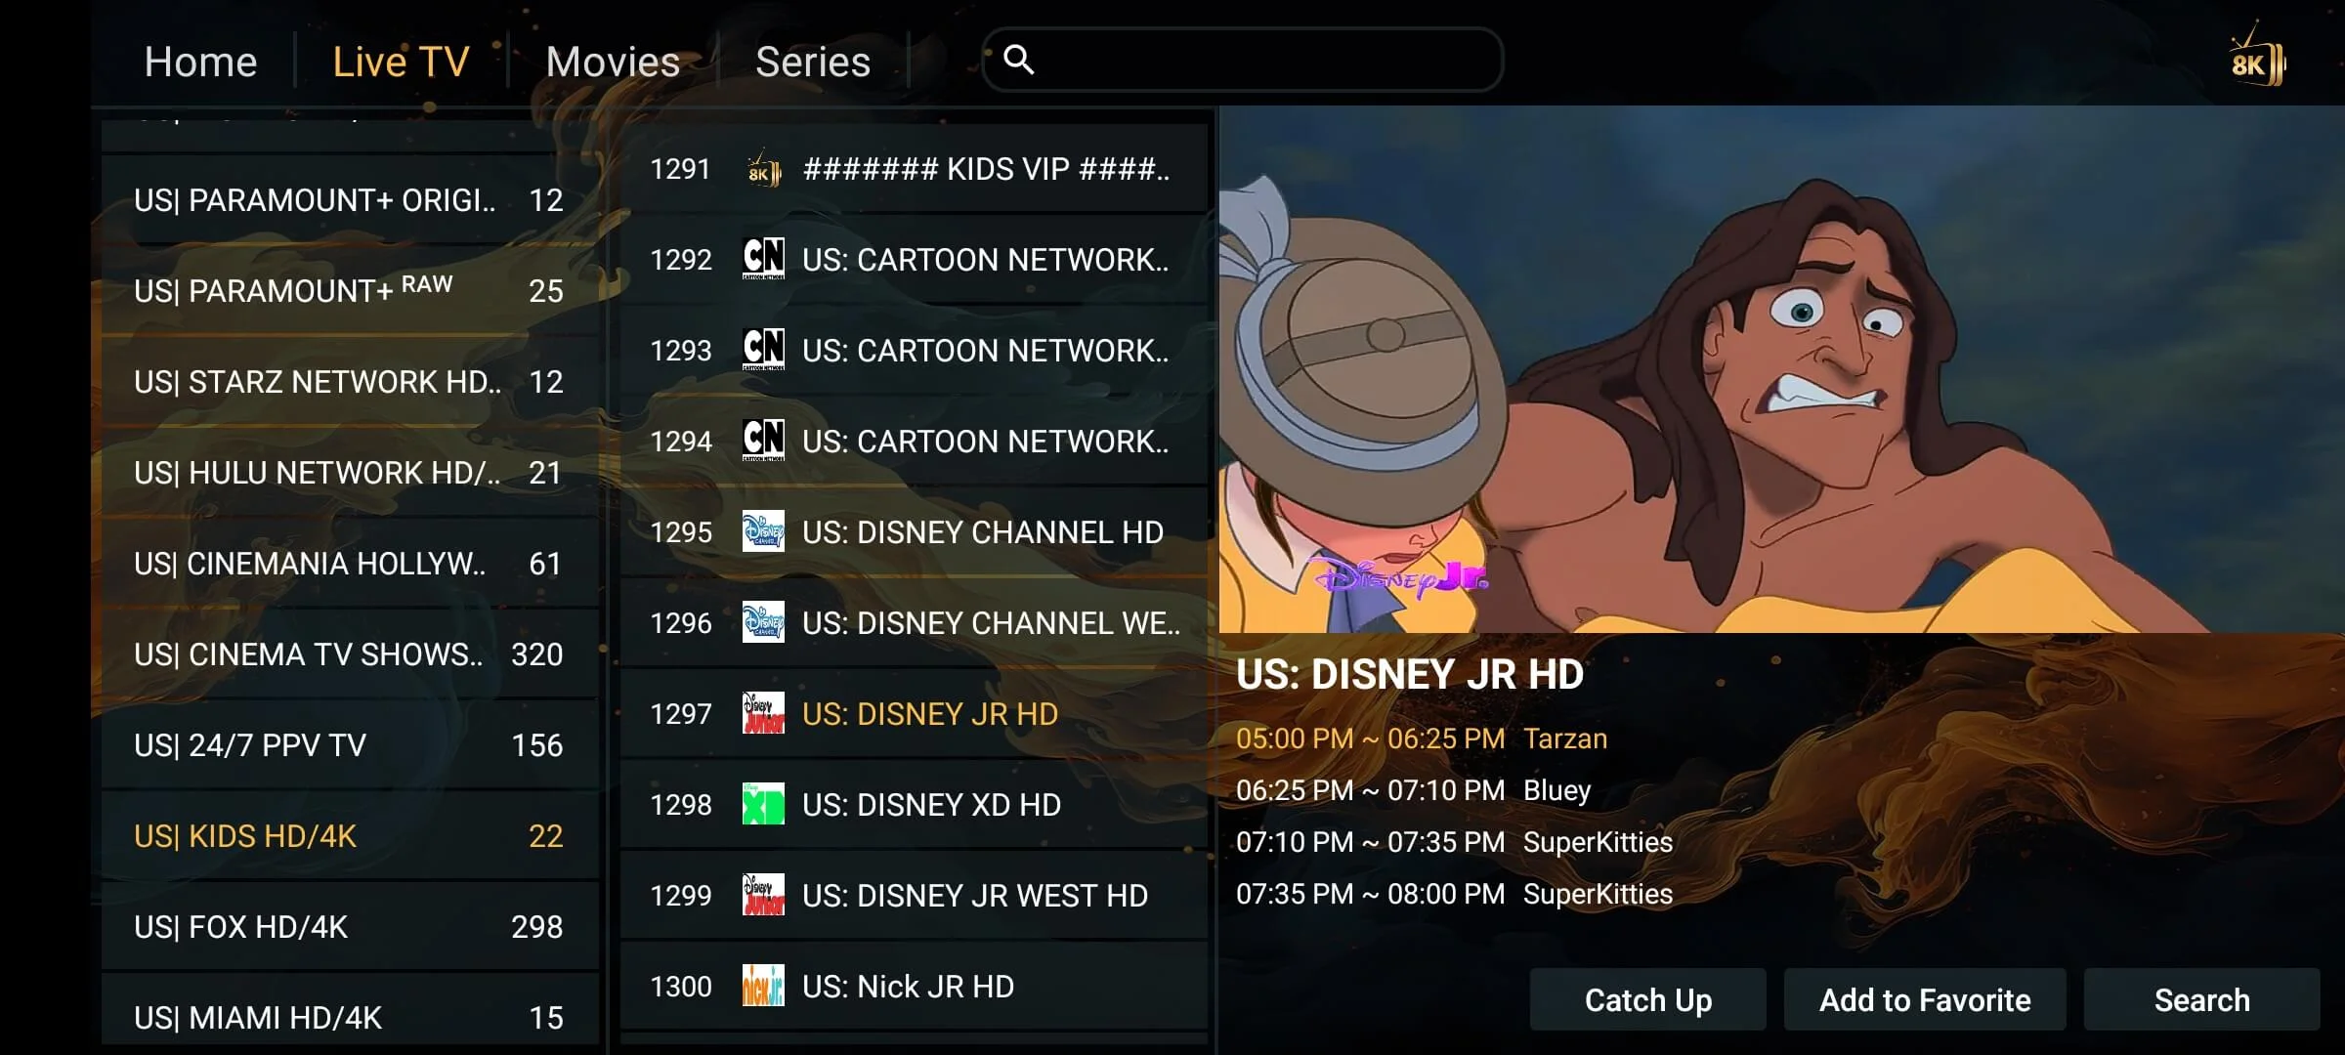This screenshot has width=2345, height=1055.
Task: Click the Tarzan video preview
Action: (x=1780, y=371)
